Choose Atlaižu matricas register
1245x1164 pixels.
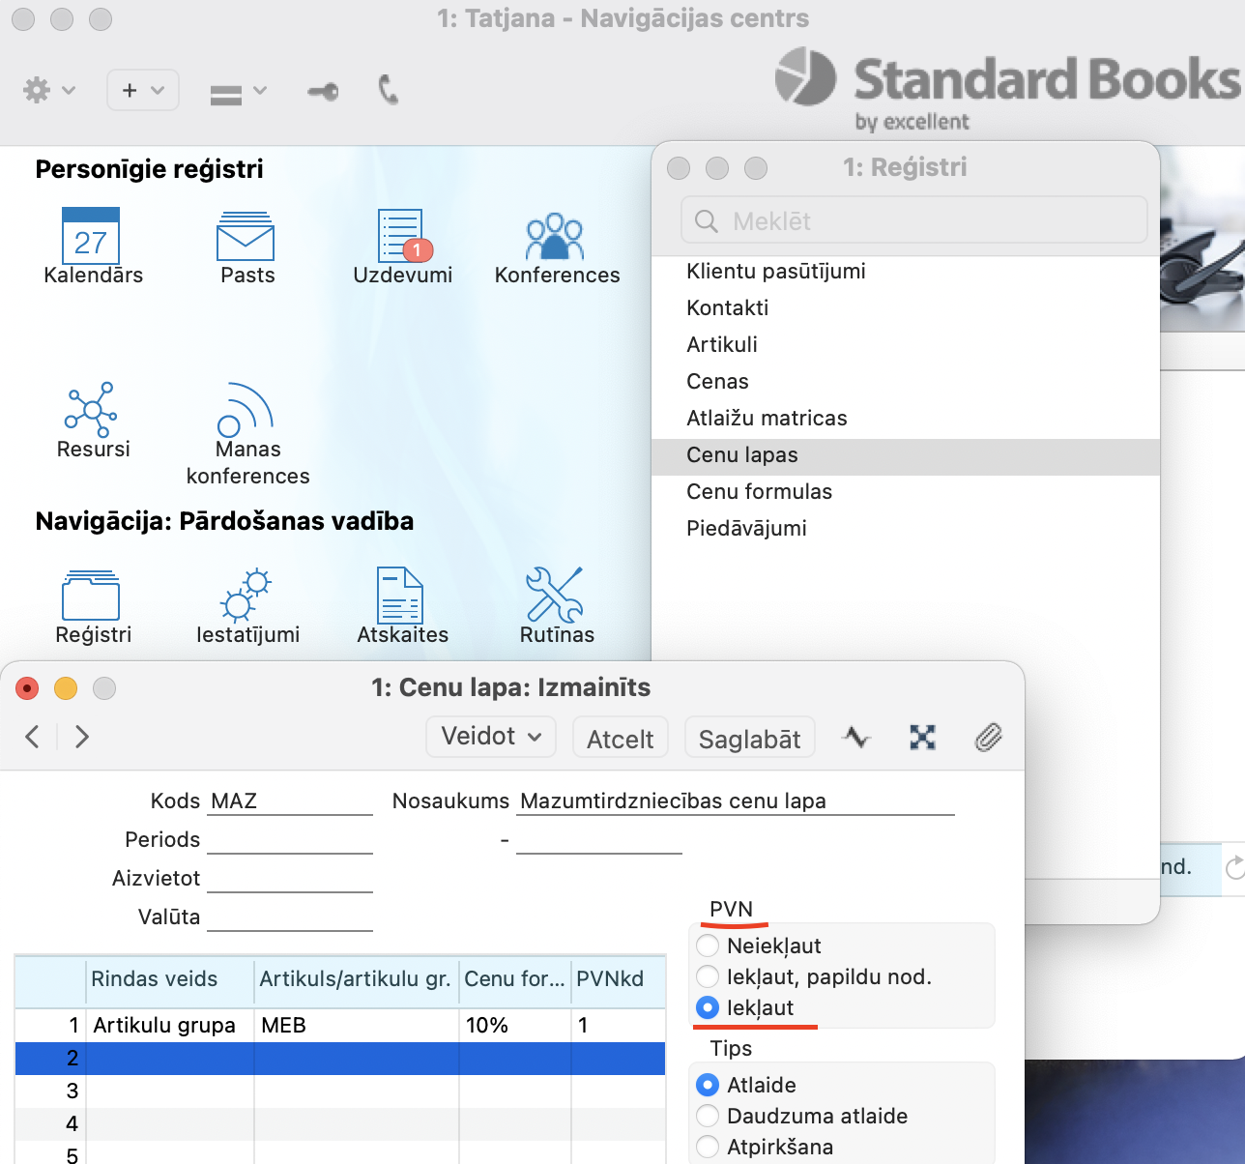pos(767,418)
